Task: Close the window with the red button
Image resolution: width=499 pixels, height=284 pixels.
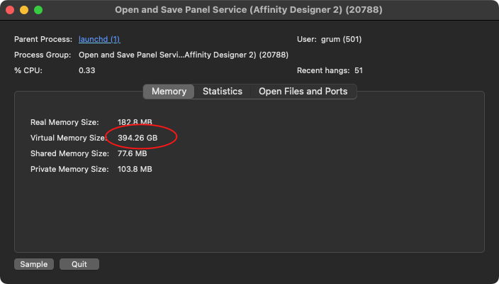Action: point(10,10)
